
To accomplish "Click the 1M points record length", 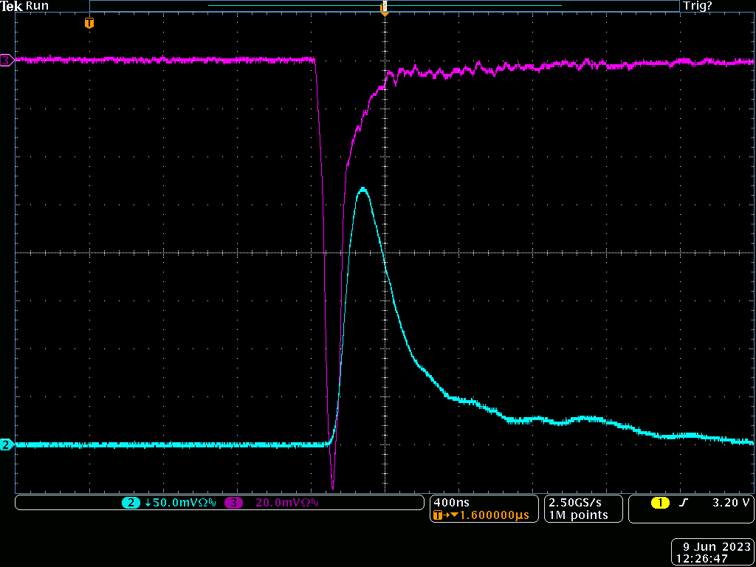I will (579, 515).
